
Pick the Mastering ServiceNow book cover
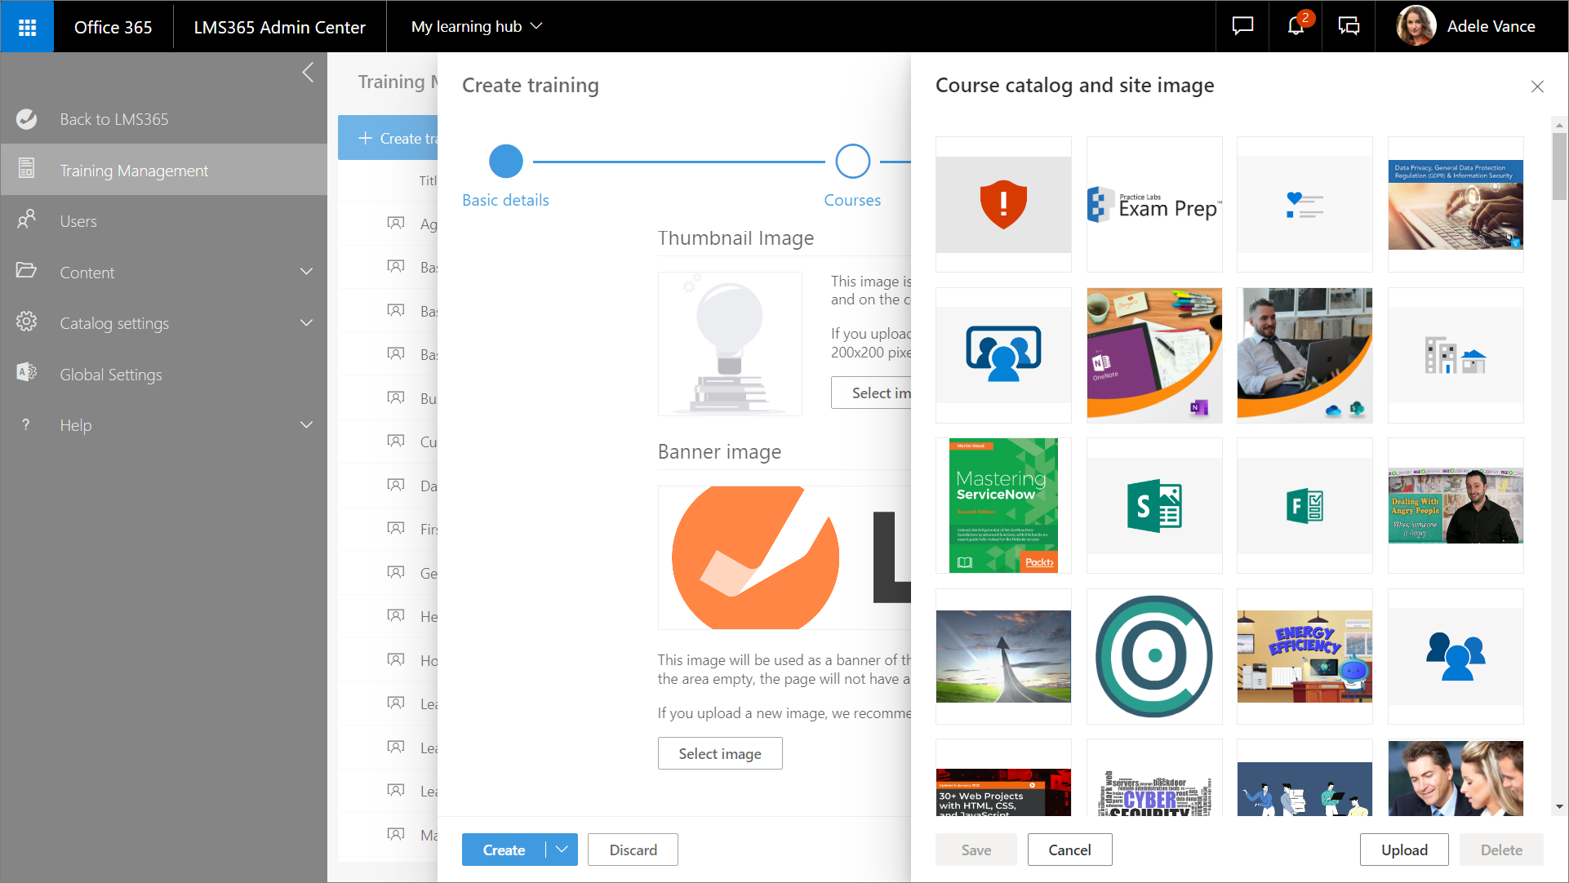1003,505
